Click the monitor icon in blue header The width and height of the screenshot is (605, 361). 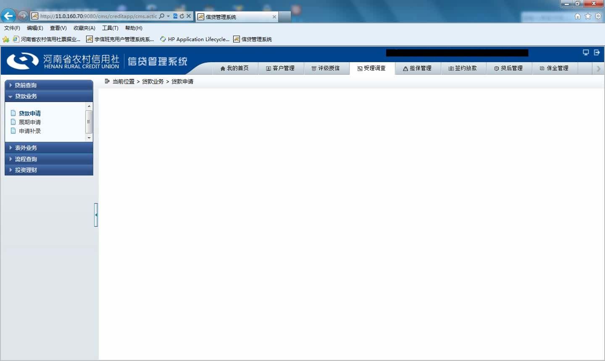coord(586,52)
